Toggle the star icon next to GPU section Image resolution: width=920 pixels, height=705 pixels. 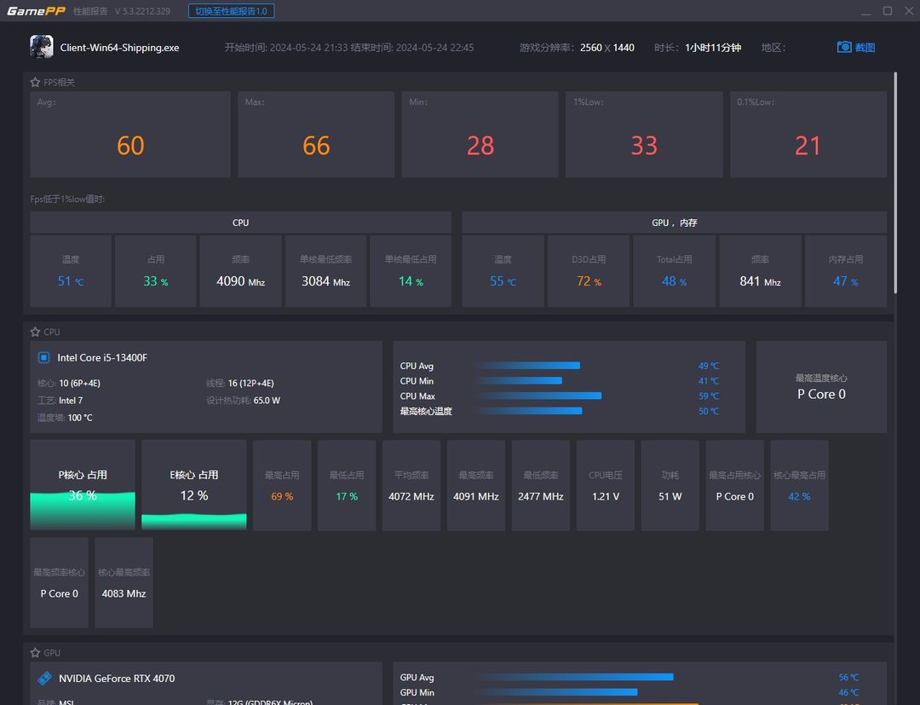tap(35, 652)
